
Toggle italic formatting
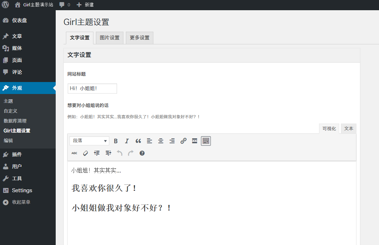[x=127, y=141]
